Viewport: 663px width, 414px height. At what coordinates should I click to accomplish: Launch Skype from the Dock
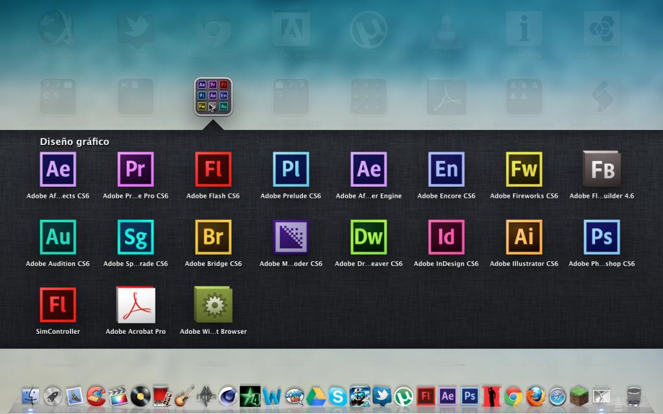(x=338, y=397)
